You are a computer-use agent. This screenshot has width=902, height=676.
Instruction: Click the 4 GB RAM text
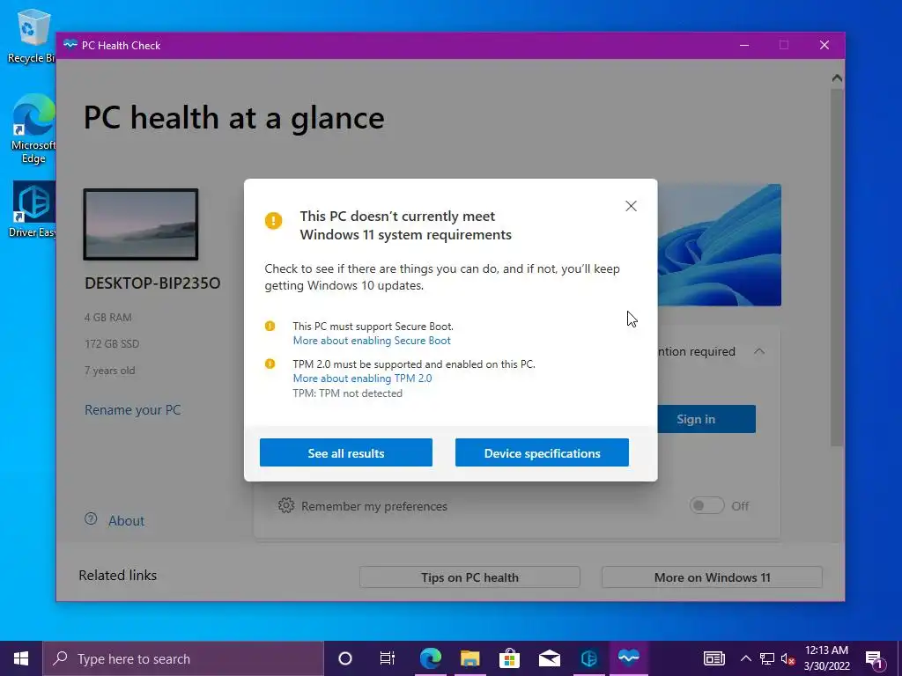108,317
